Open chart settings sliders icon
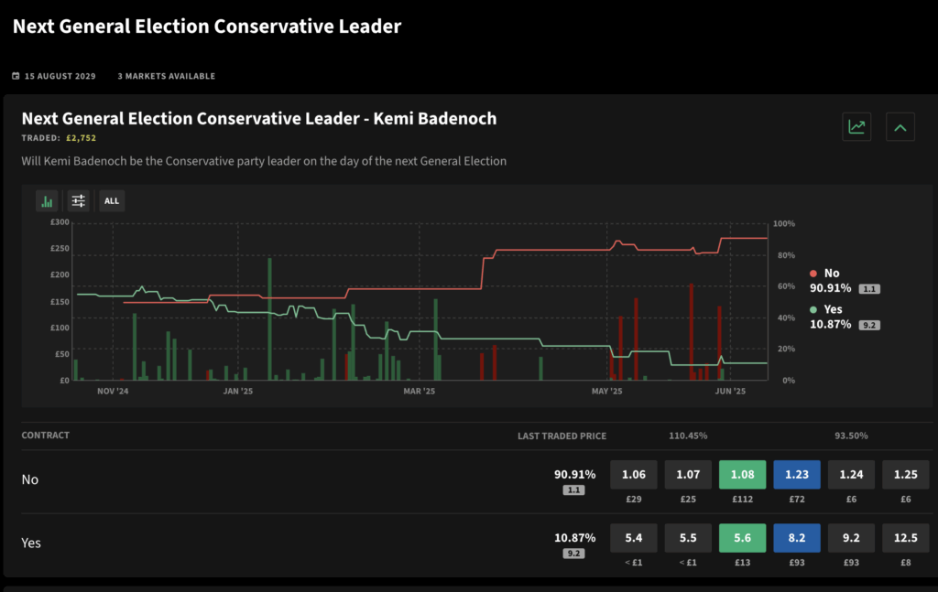This screenshot has height=592, width=938. click(x=79, y=200)
